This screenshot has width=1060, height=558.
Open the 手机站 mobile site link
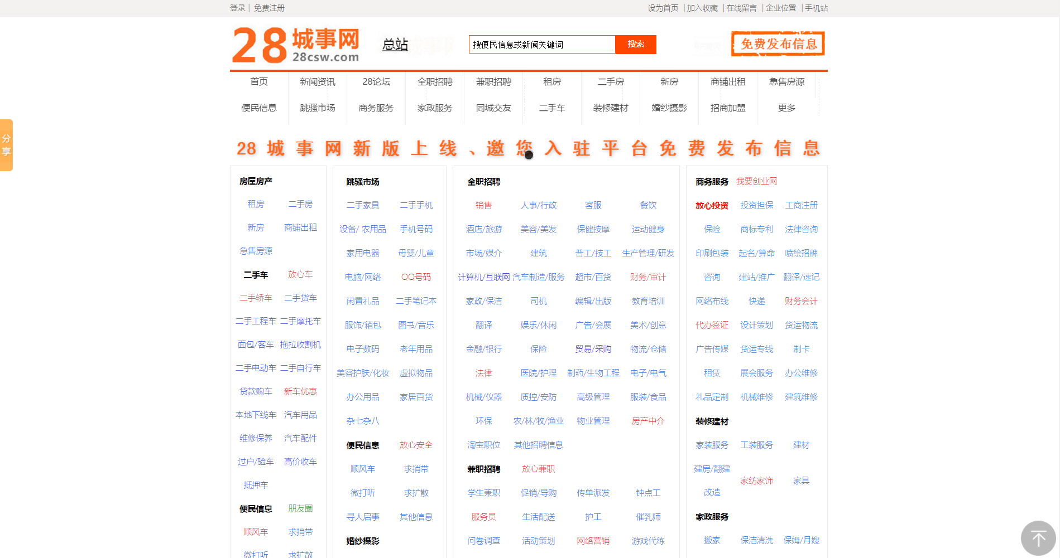click(x=816, y=8)
